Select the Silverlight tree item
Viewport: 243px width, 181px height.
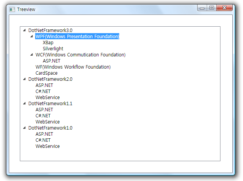(53, 48)
